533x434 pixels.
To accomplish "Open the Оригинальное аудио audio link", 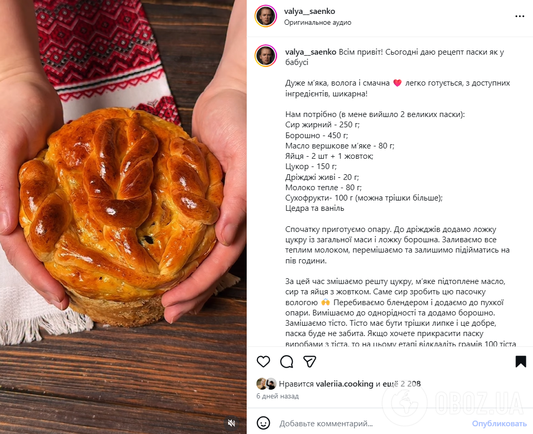I will [318, 23].
